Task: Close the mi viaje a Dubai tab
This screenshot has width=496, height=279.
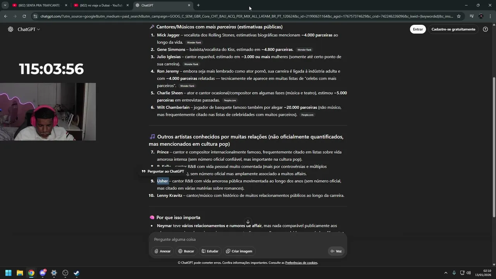Action: pyautogui.click(x=127, y=5)
